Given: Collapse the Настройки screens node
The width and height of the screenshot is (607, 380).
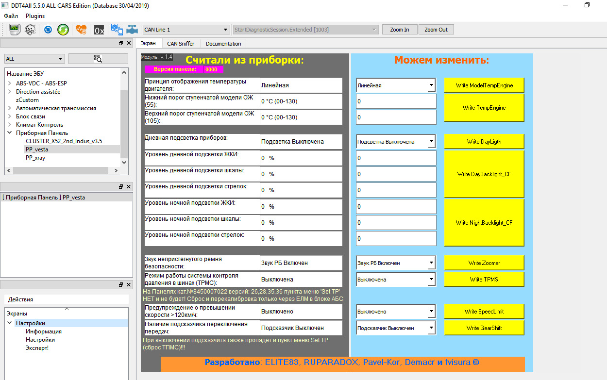Looking at the screenshot, I should tap(10, 323).
